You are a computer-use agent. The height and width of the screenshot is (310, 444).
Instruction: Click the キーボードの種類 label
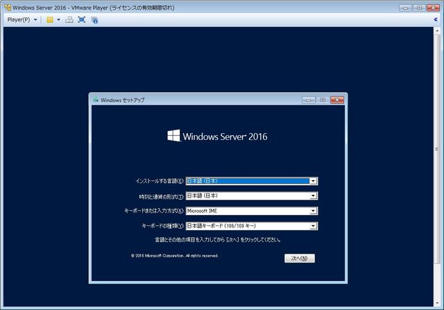coord(163,226)
